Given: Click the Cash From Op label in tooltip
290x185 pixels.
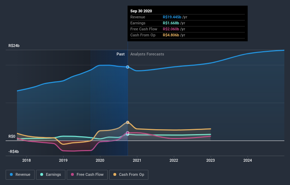Looking at the screenshot, I should click(x=143, y=35).
